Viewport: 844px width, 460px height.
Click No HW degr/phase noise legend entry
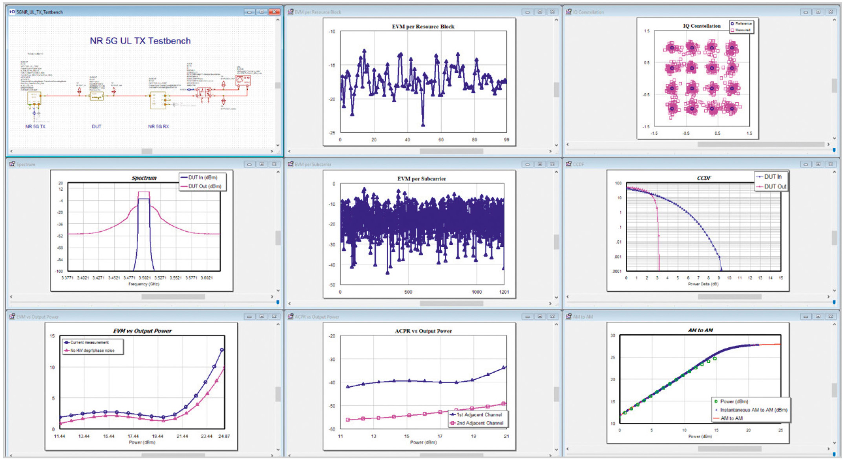pyautogui.click(x=92, y=351)
